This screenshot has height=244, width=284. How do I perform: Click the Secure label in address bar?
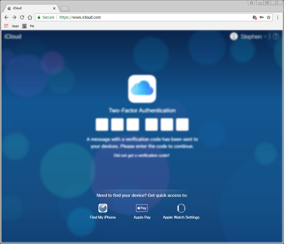[x=48, y=18]
